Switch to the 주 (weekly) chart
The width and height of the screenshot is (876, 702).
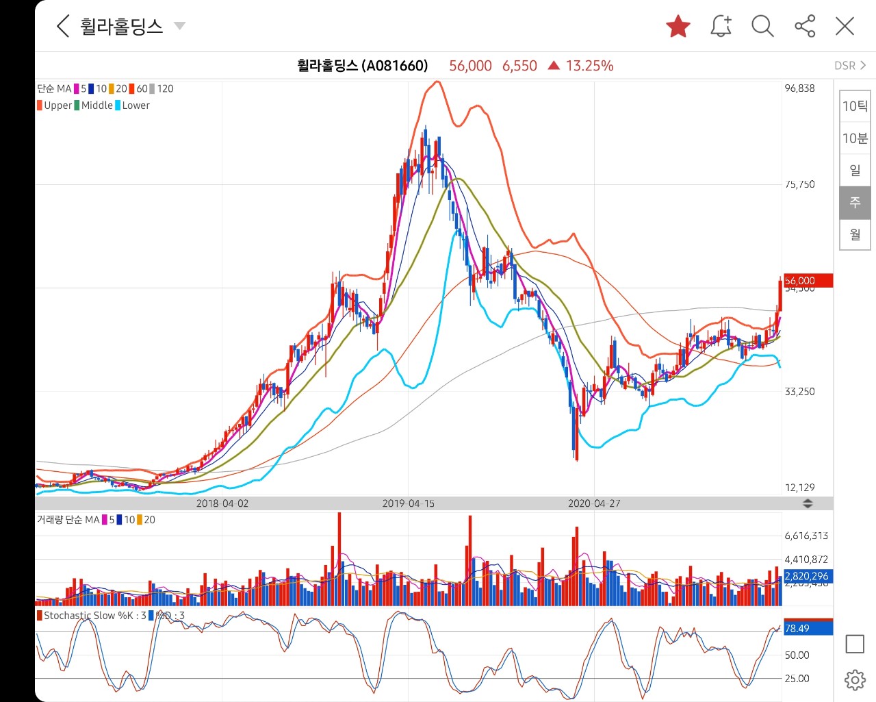point(855,202)
